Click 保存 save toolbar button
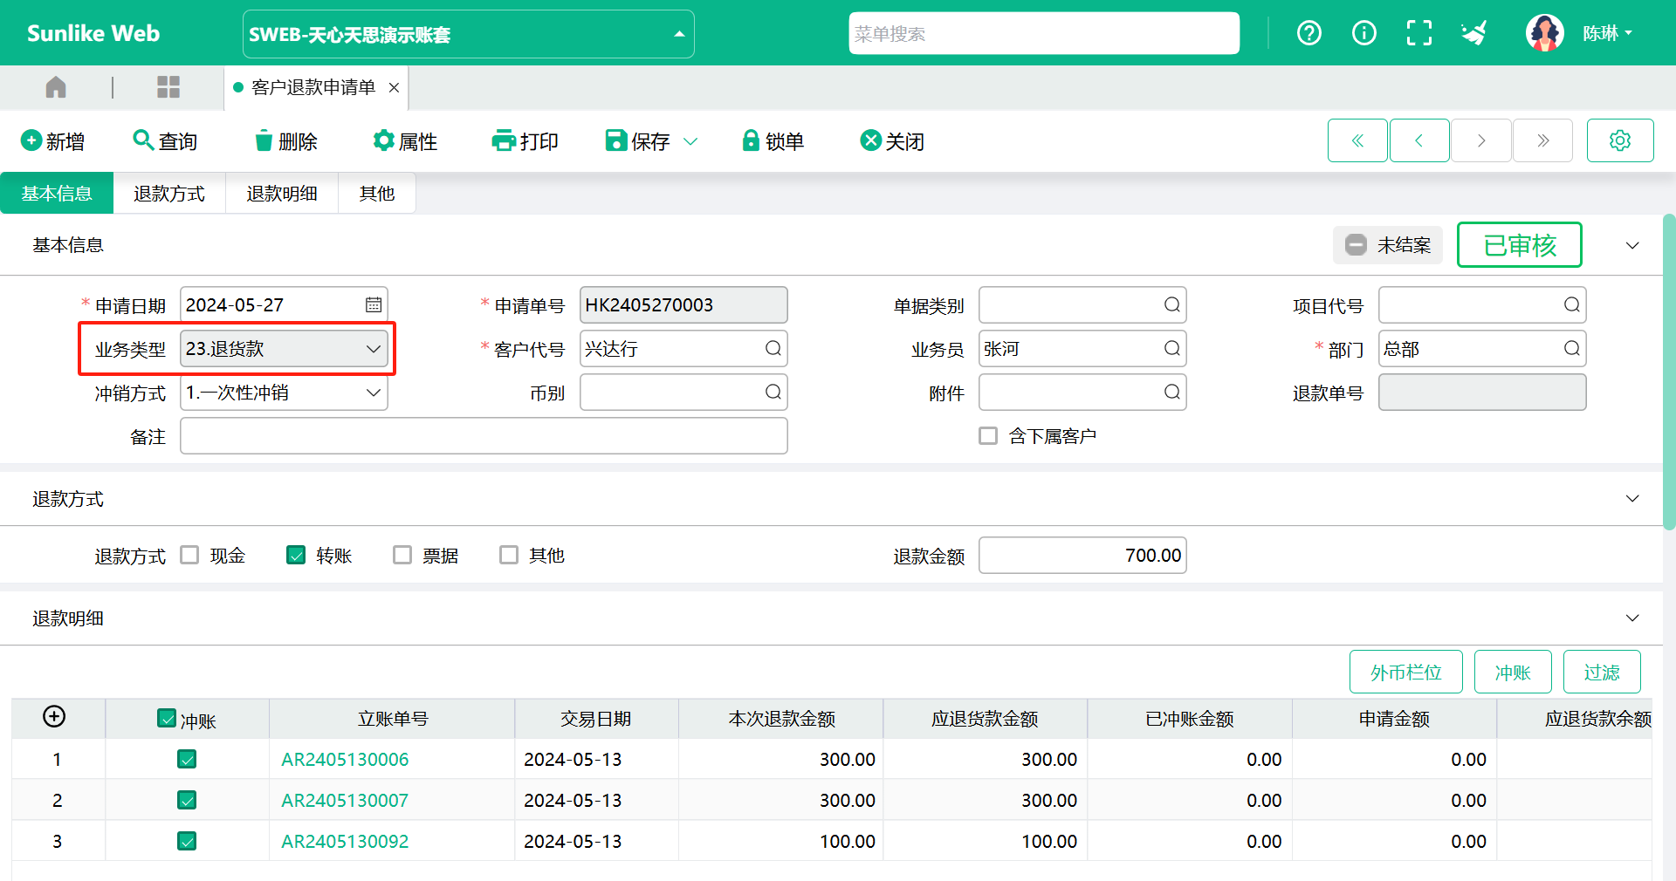The height and width of the screenshot is (881, 1676). tap(638, 140)
